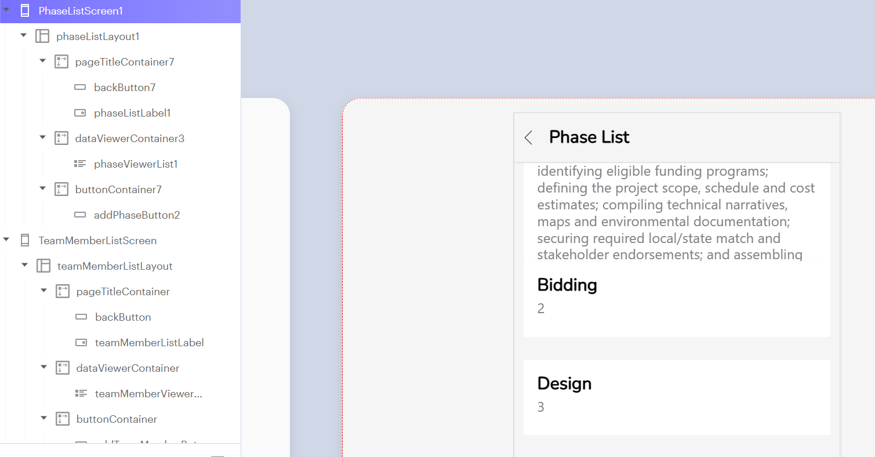Collapse the teamMemberListLayout node arrow

pyautogui.click(x=24, y=266)
